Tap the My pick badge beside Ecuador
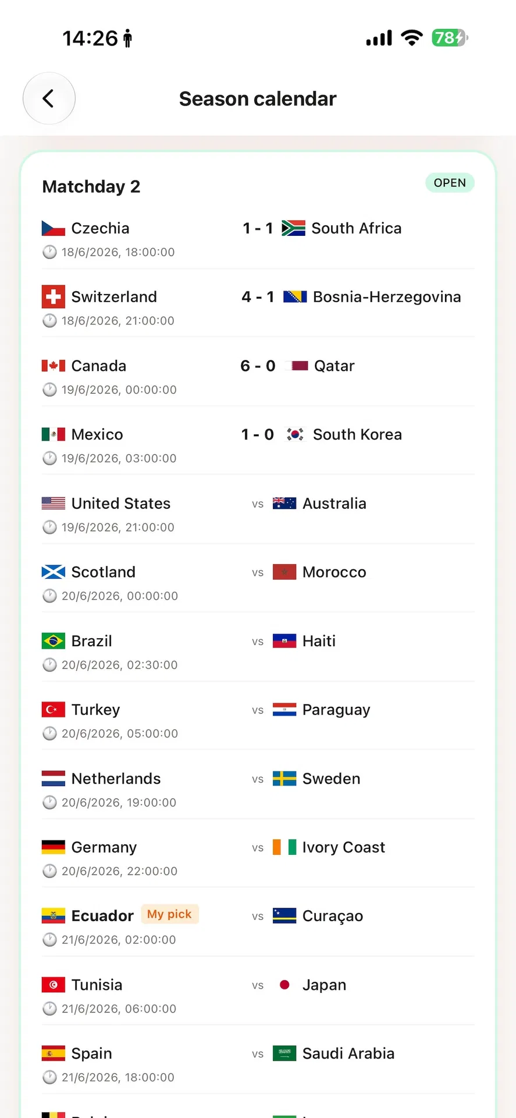 coord(169,914)
